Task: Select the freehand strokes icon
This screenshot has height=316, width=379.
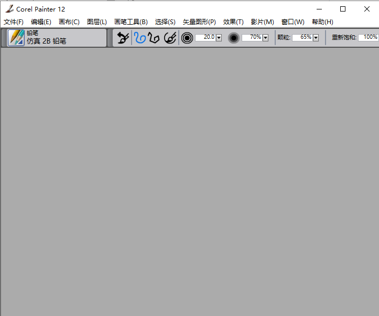Action: [x=139, y=38]
